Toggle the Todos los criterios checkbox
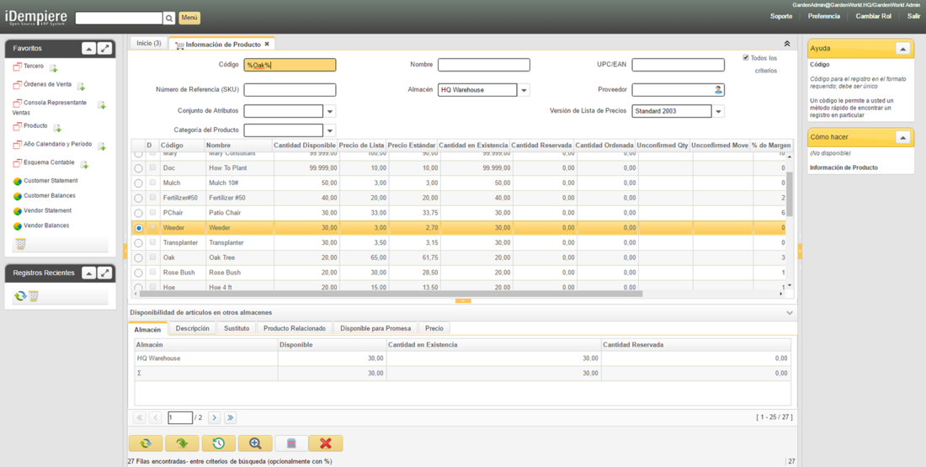Image resolution: width=926 pixels, height=467 pixels. coord(746,58)
